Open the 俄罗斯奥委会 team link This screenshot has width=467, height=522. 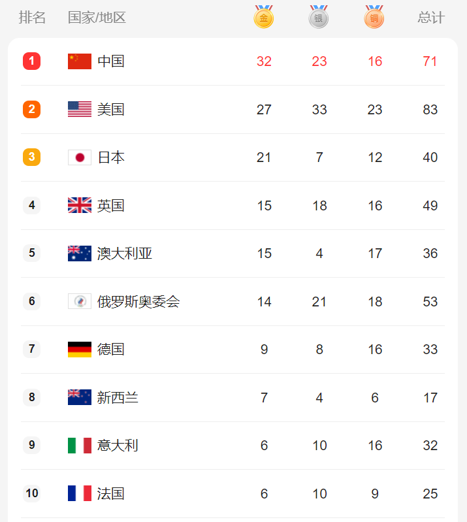(138, 301)
